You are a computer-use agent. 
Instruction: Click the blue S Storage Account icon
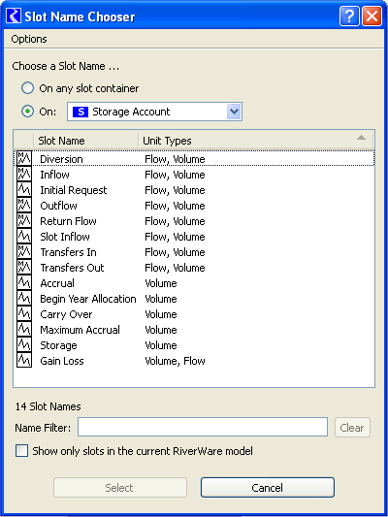pos(81,112)
